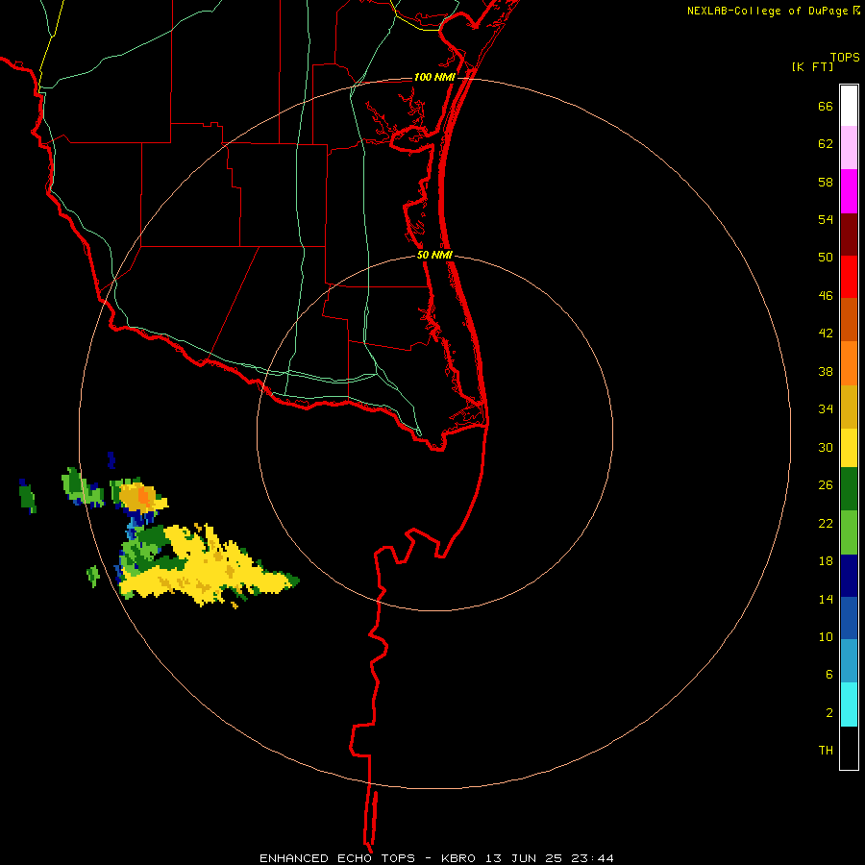The image size is (865, 865).
Task: Click the 'TH' legend label
Action: (826, 751)
